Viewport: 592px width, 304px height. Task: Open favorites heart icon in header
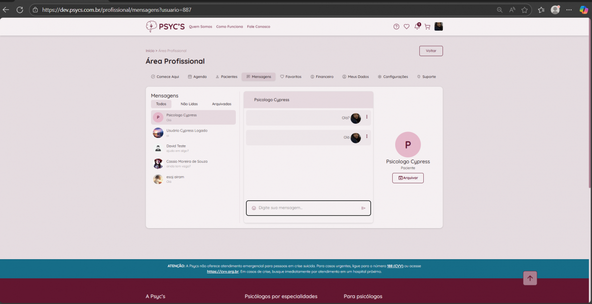407,27
